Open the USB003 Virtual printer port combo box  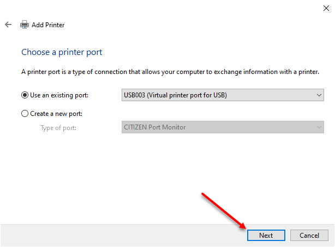coord(223,95)
